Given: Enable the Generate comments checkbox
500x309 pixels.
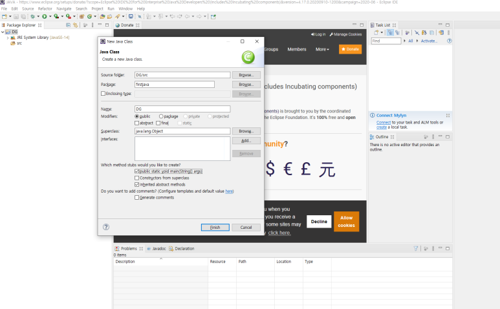Looking at the screenshot, I should point(136,198).
